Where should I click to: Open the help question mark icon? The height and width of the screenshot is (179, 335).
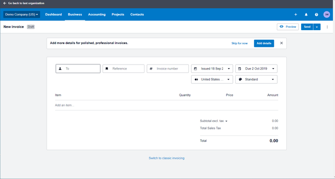(317, 15)
